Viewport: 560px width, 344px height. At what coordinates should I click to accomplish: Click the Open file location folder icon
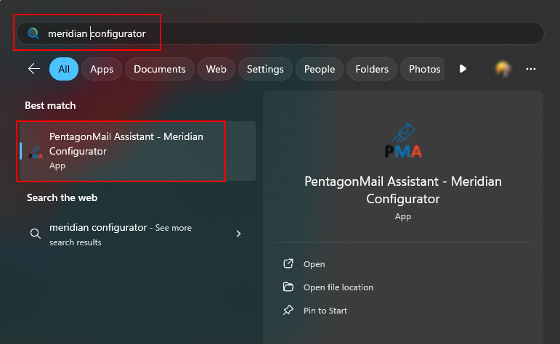288,287
